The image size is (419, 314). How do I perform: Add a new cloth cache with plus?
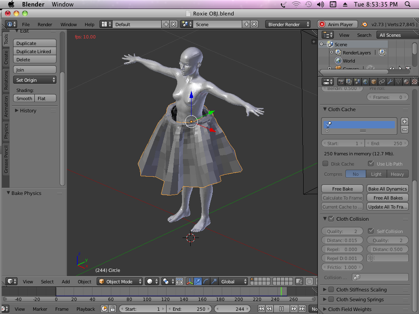click(x=404, y=121)
